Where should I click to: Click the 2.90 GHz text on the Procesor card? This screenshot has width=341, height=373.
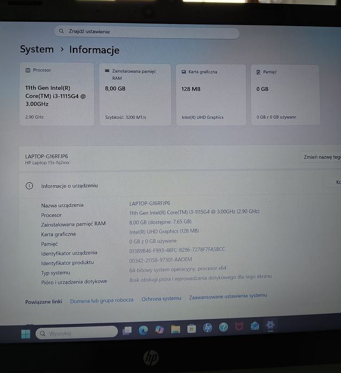point(34,117)
